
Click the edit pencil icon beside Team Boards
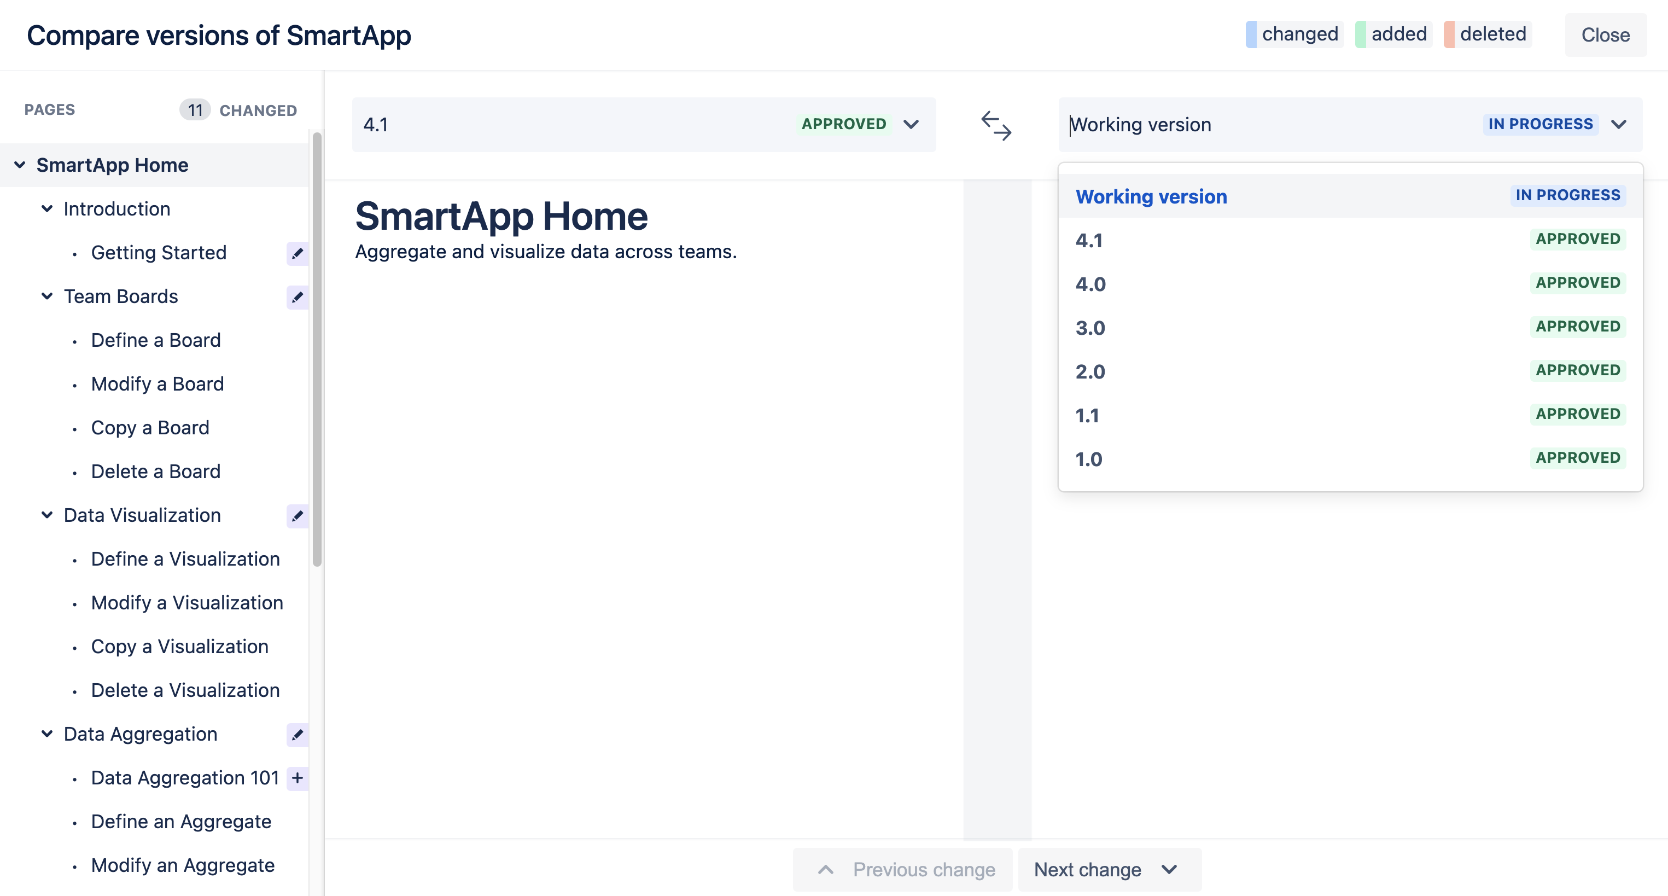pos(297,298)
